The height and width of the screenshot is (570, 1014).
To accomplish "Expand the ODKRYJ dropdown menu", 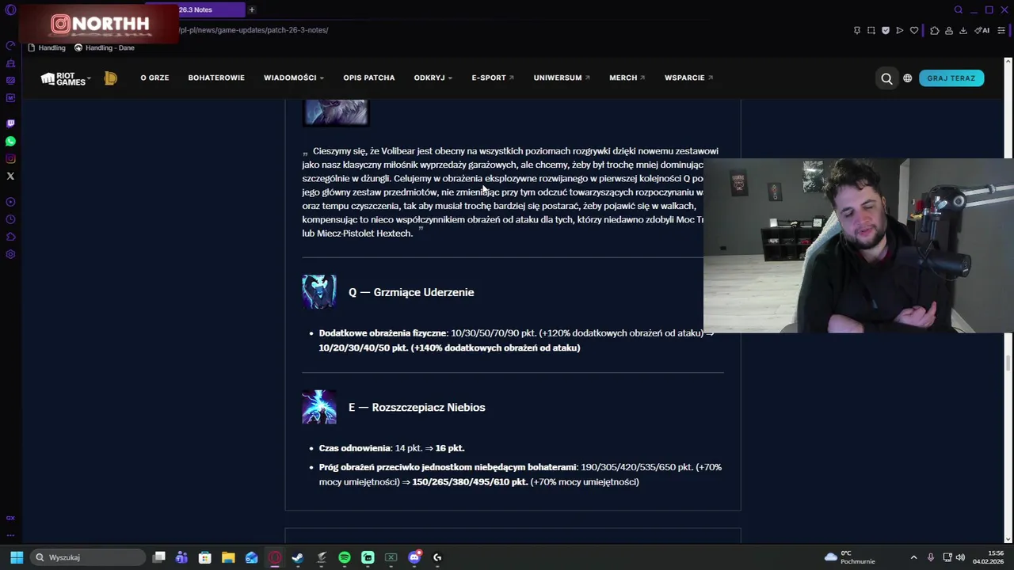I will coord(433,78).
